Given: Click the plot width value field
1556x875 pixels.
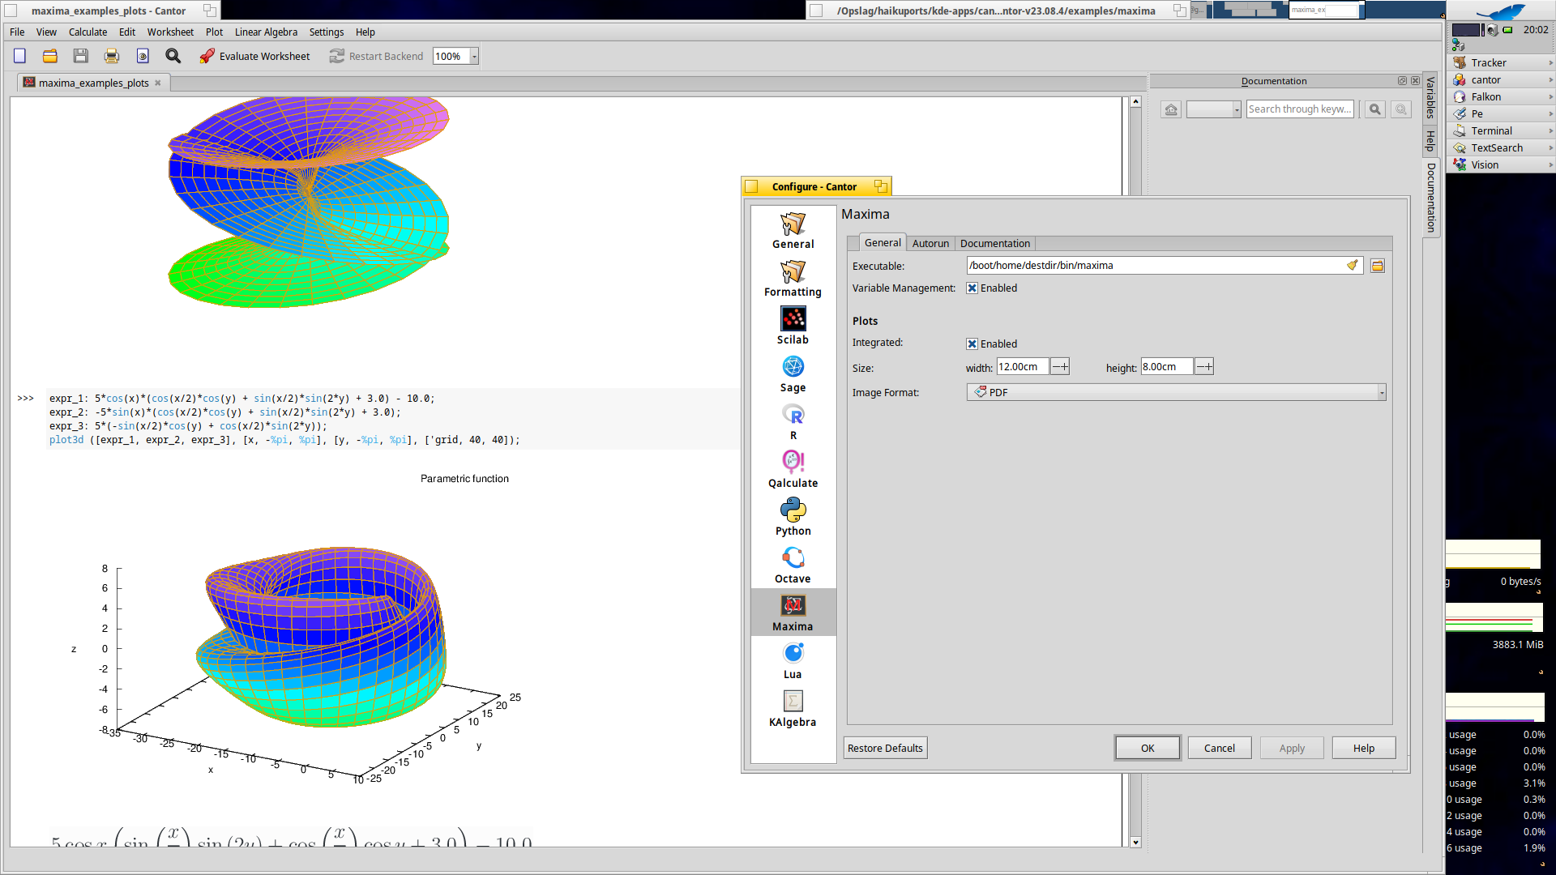Looking at the screenshot, I should (1023, 367).
